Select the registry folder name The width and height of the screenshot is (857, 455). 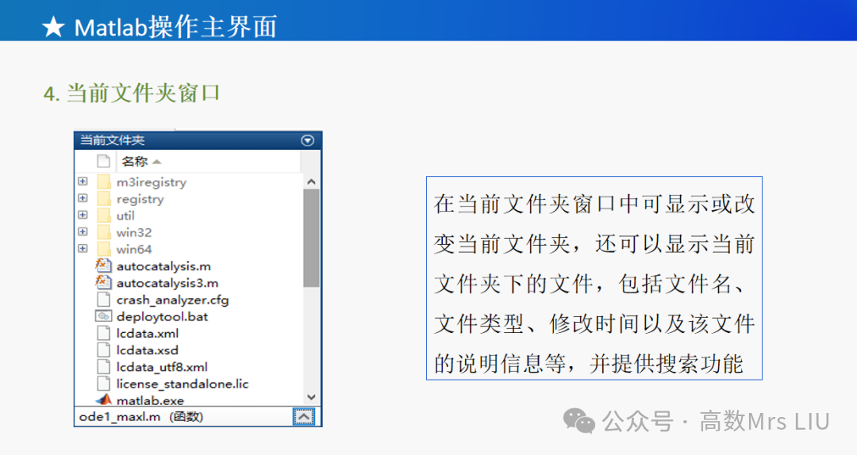(140, 199)
